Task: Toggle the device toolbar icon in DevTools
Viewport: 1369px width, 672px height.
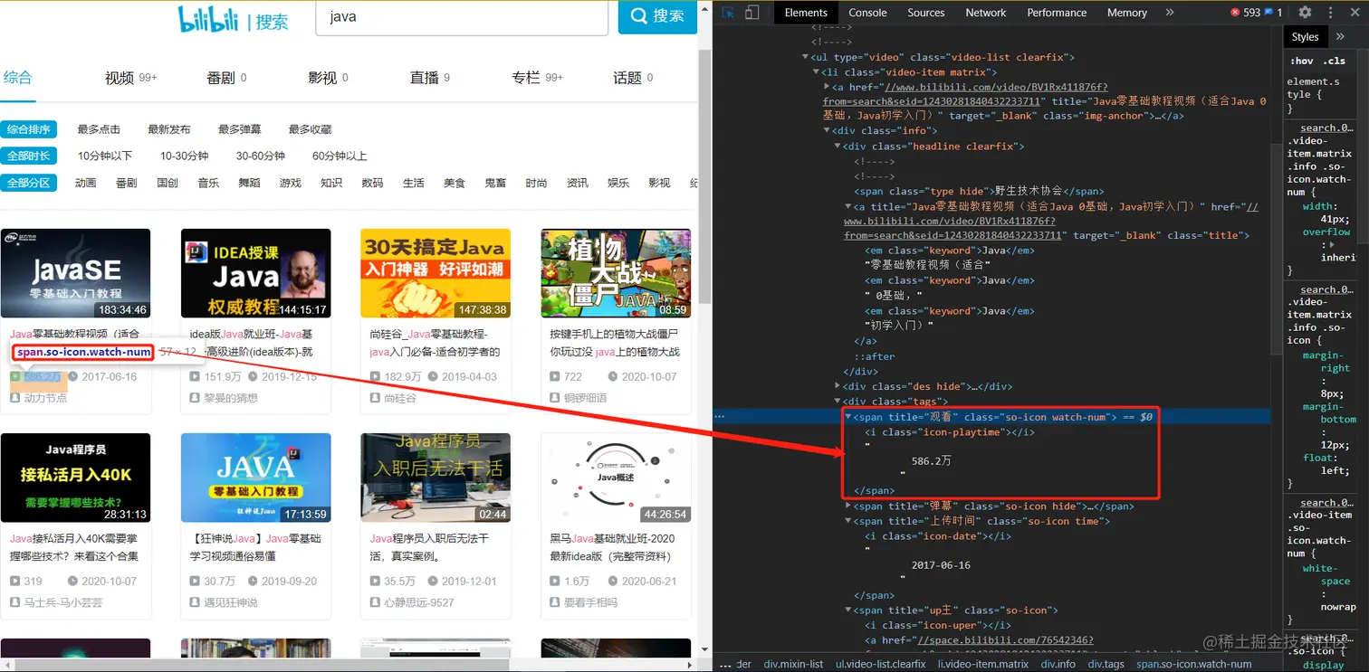Action: coord(752,13)
